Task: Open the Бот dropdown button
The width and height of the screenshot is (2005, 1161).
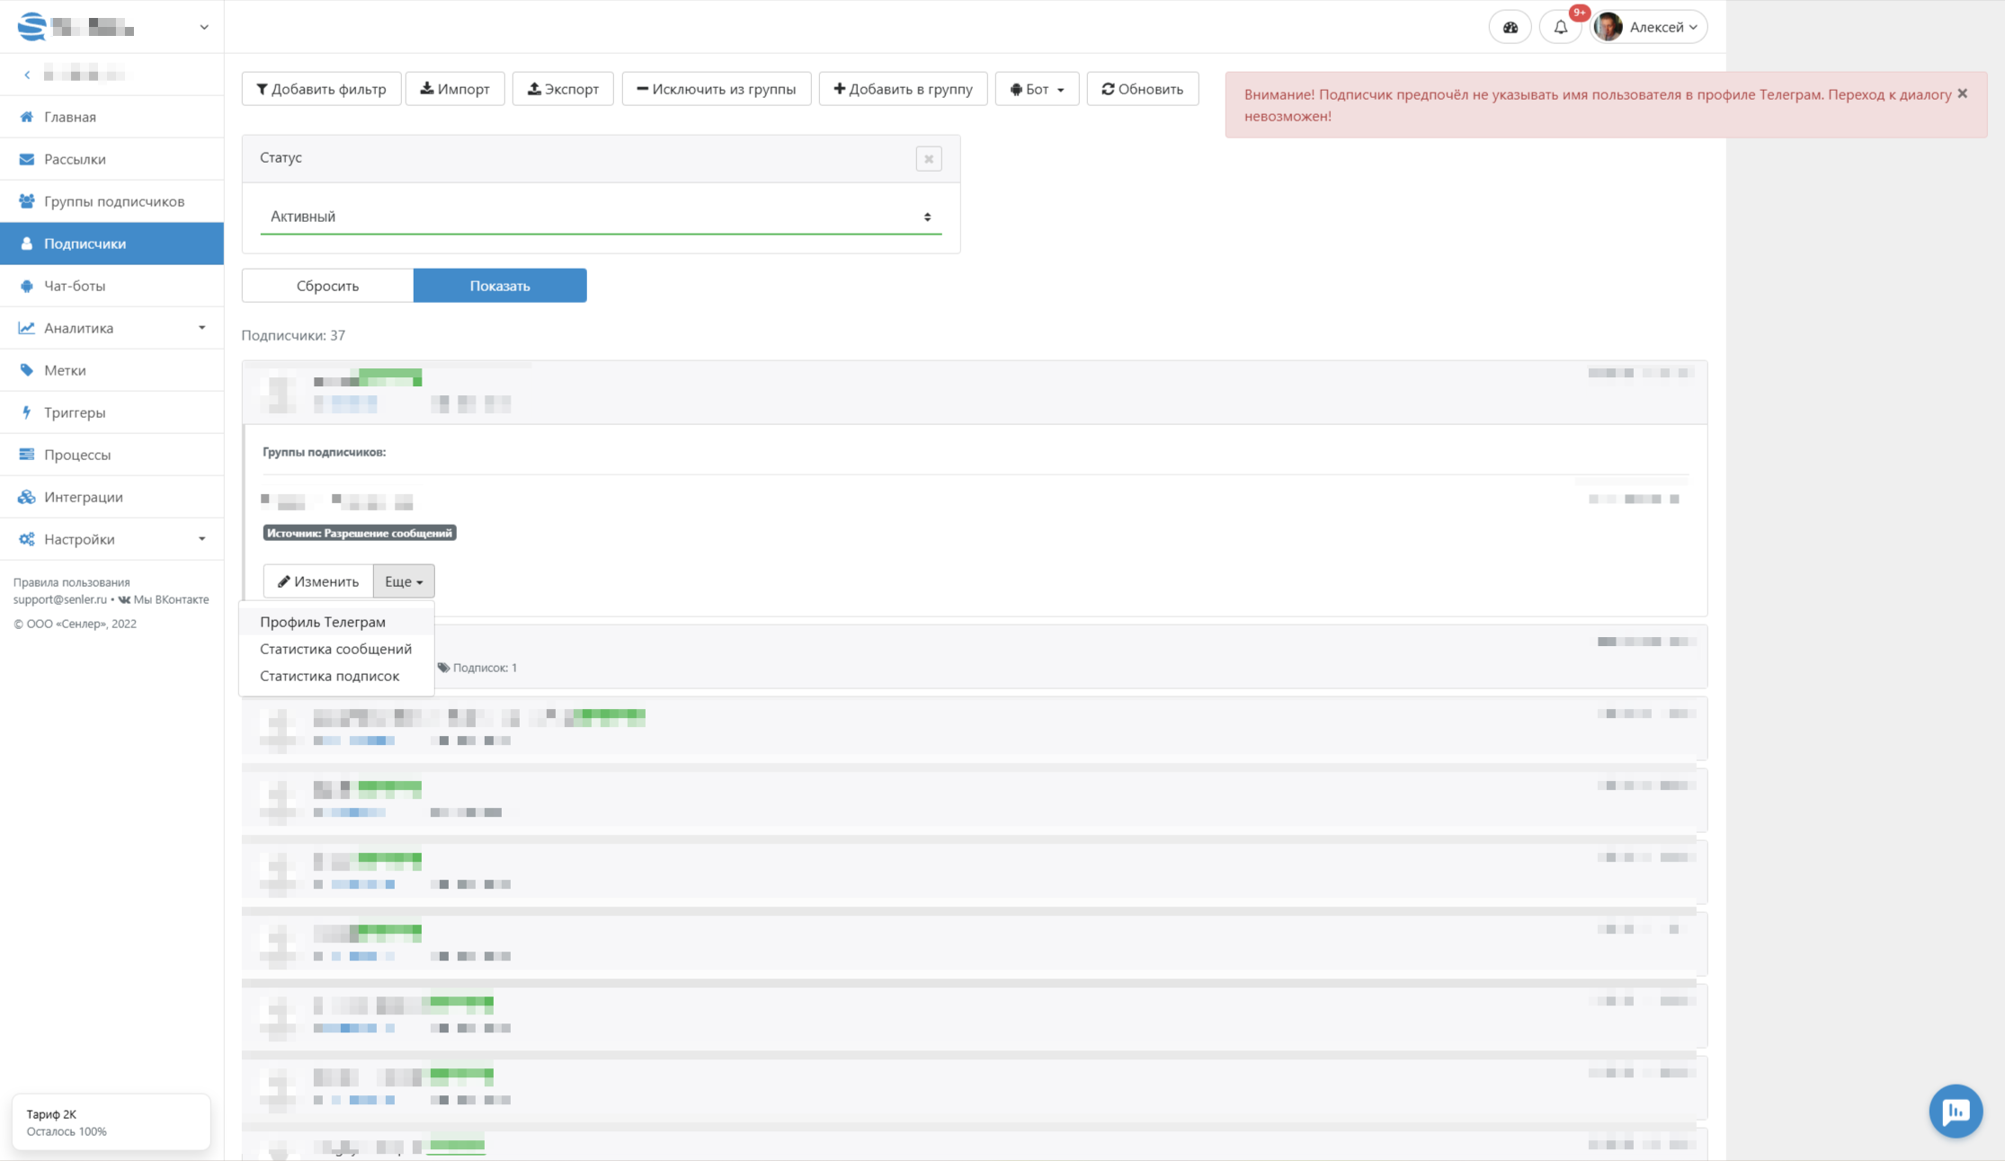Action: pos(1037,89)
